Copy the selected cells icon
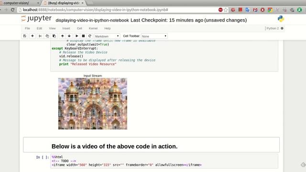This screenshot has width=306, height=172. point(47,36)
